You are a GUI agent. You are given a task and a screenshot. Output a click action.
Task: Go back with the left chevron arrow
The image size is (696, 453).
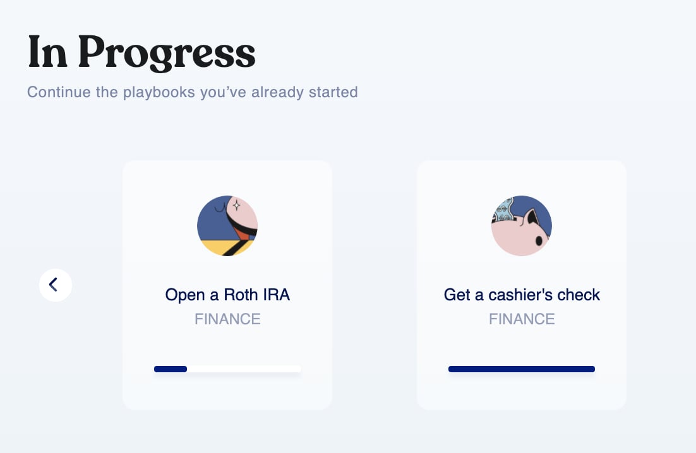56,285
